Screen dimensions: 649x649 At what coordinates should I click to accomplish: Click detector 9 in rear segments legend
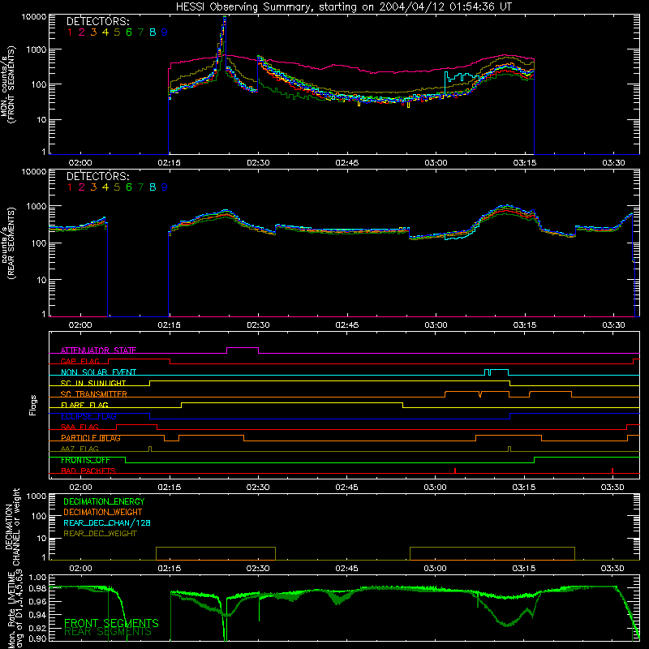click(x=165, y=187)
